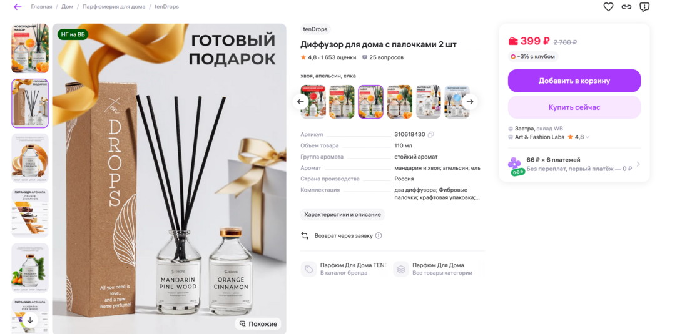Click Добавить в корзину button
Screen dimensions: 682x334
[574, 81]
